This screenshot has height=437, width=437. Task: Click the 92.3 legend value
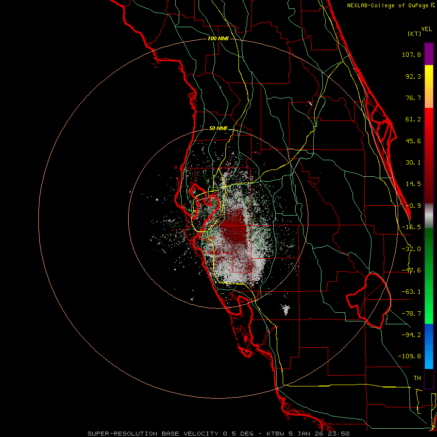(413, 76)
